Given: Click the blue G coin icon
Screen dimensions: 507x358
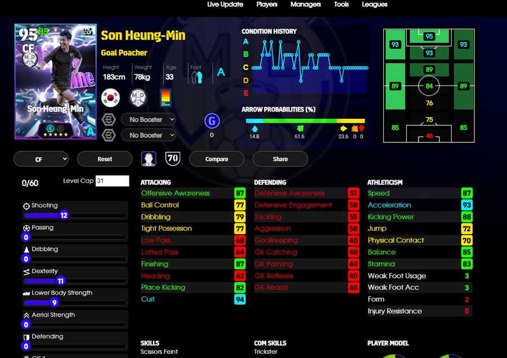Looking at the screenshot, I should [x=212, y=120].
